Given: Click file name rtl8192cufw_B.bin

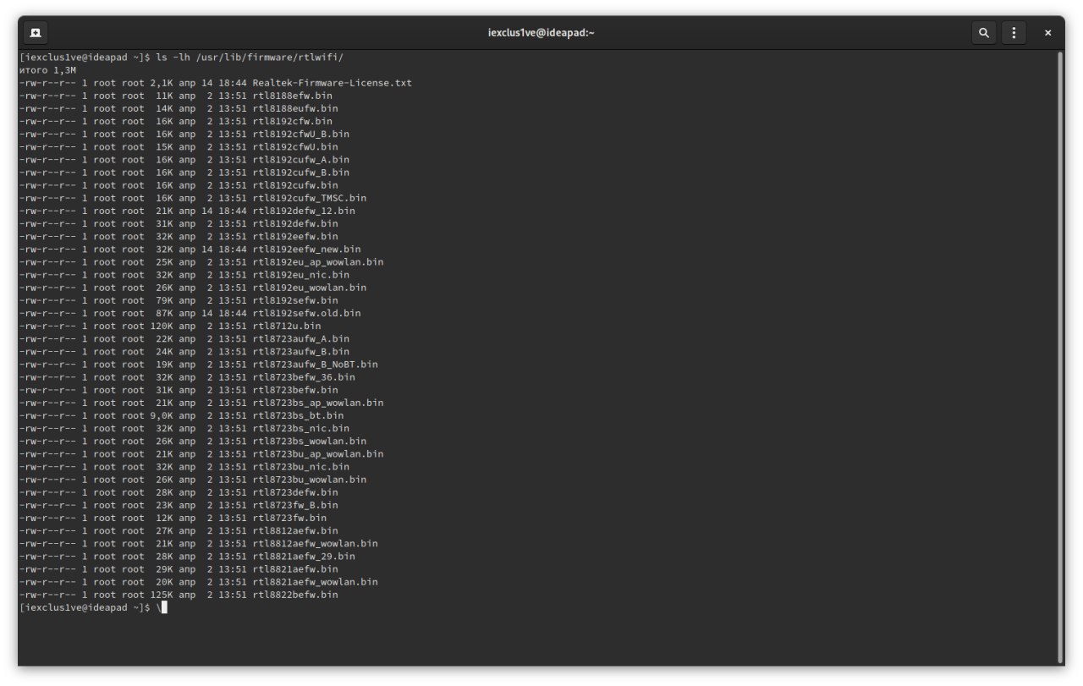Looking at the screenshot, I should click(300, 173).
